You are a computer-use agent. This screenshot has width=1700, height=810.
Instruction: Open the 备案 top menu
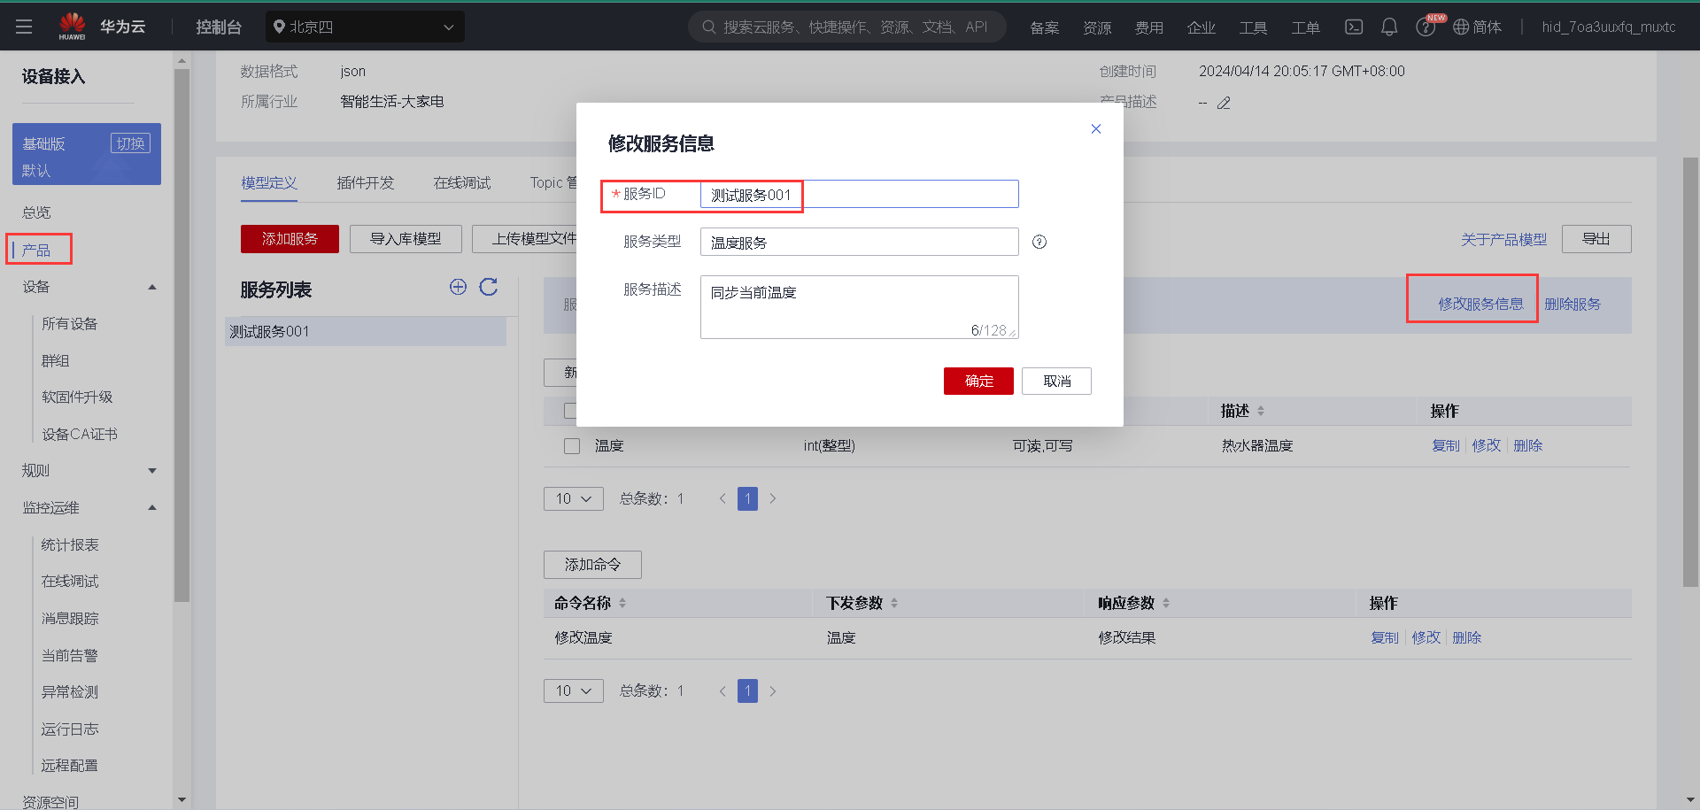[x=1045, y=27]
